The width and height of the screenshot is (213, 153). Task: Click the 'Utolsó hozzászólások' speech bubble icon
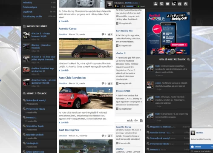coord(188,59)
